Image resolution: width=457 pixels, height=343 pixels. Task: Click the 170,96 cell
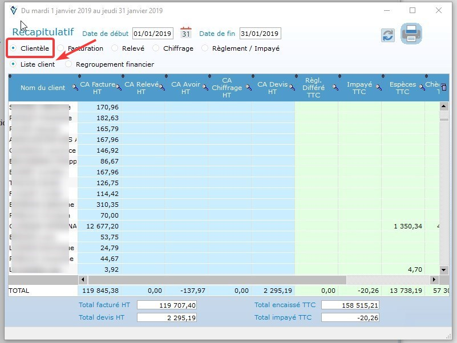pyautogui.click(x=100, y=107)
